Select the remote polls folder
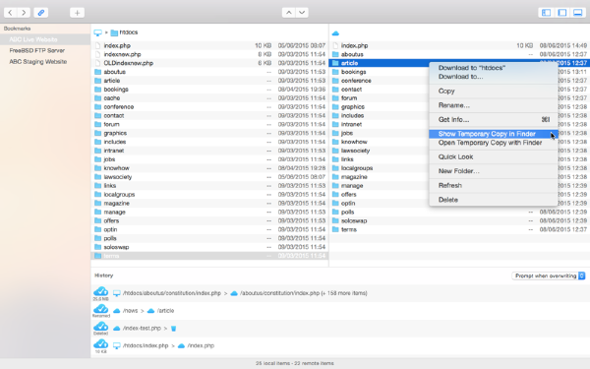Viewport: 590px width, 369px height. [459, 212]
